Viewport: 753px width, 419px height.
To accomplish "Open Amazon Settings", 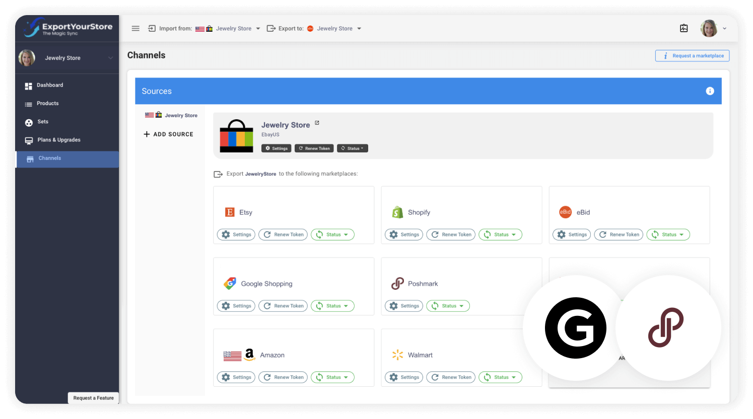I will (x=236, y=377).
